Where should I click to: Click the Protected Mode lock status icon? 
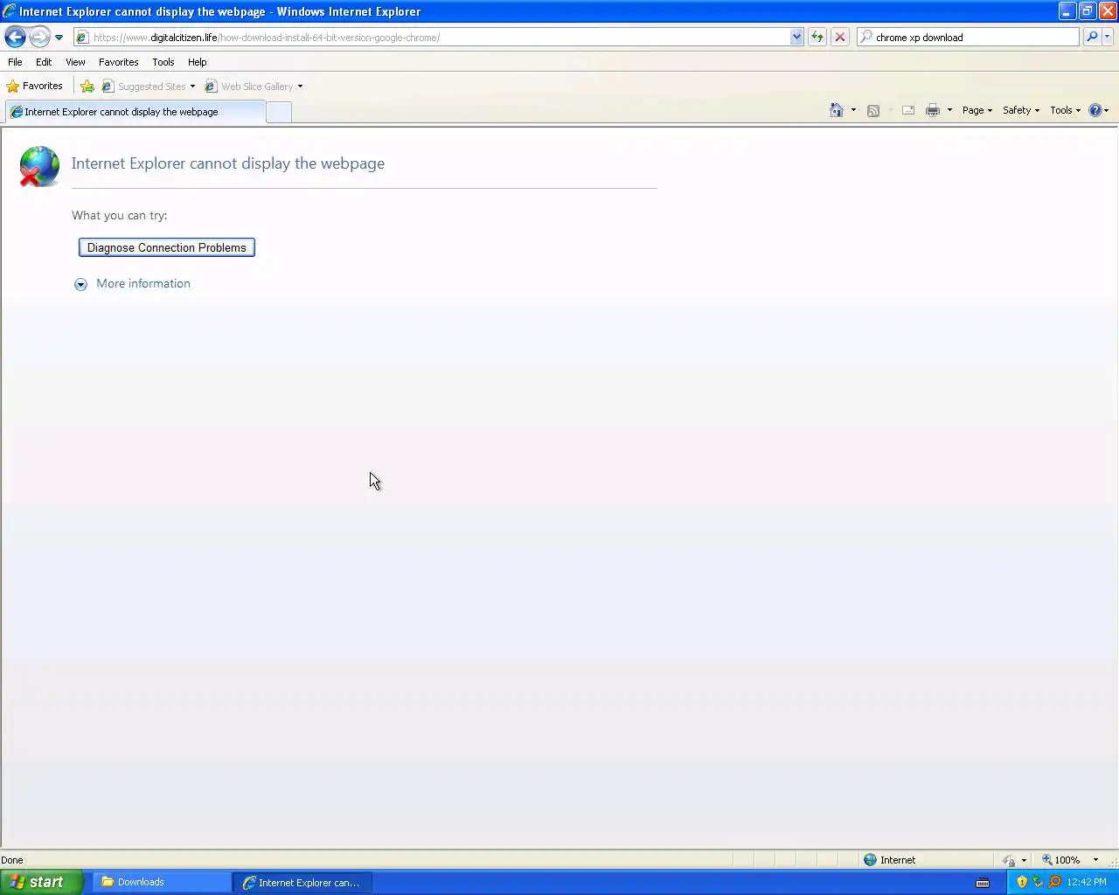click(x=1009, y=860)
